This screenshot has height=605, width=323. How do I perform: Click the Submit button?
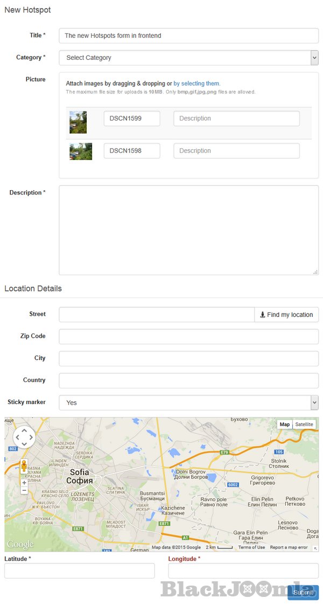click(x=303, y=593)
